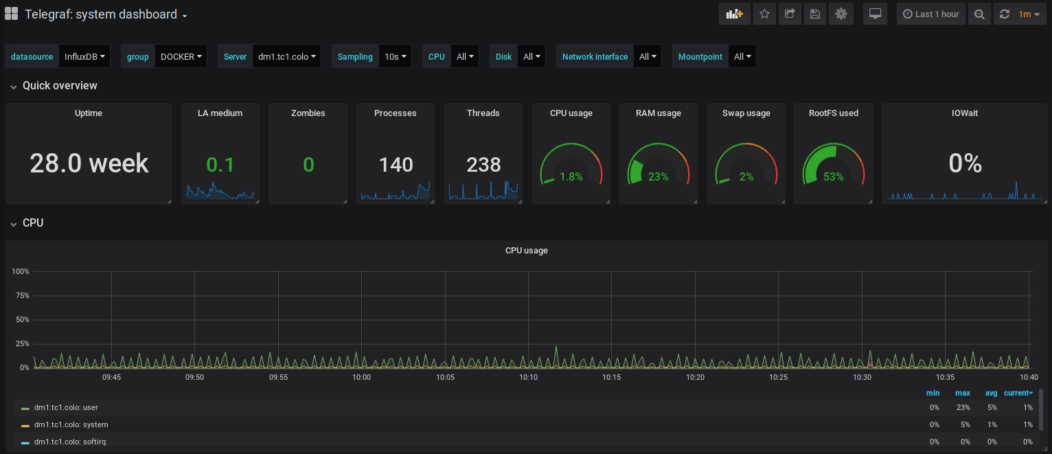Image resolution: width=1052 pixels, height=454 pixels.
Task: Open the CPU usage graph panel title menu
Action: pyautogui.click(x=526, y=250)
